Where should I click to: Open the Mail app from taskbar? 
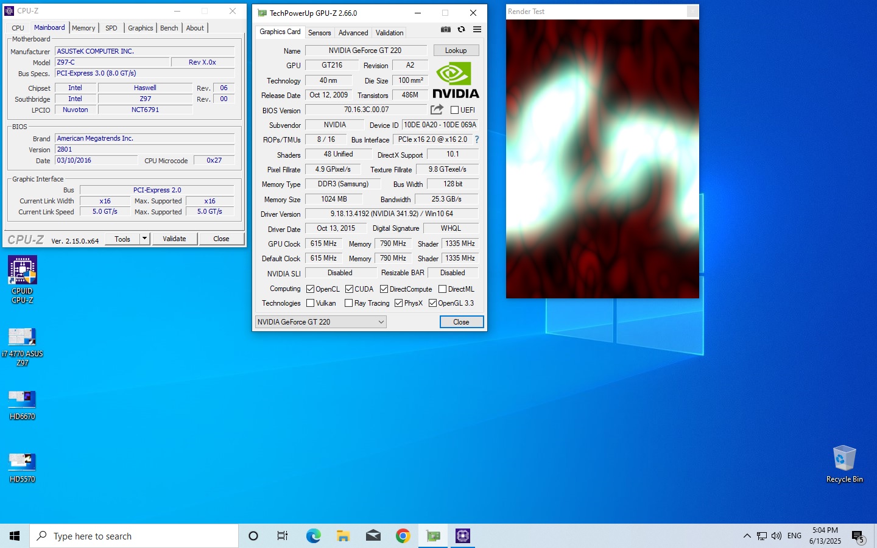point(373,536)
